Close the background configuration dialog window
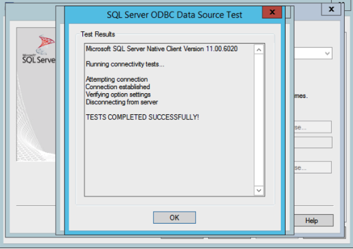 [331, 10]
